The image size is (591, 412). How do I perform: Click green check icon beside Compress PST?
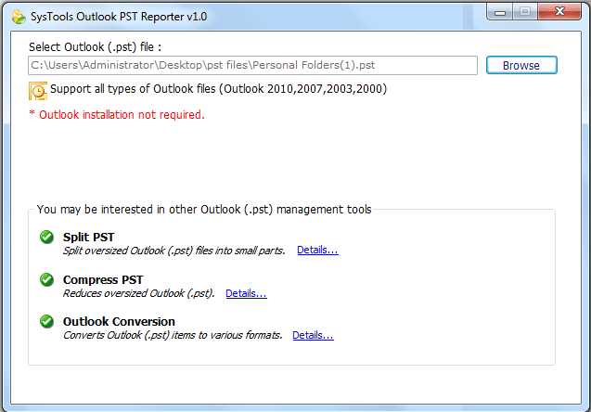pyautogui.click(x=46, y=279)
